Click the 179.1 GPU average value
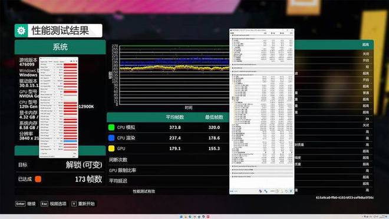The height and width of the screenshot is (219, 389). point(175,148)
